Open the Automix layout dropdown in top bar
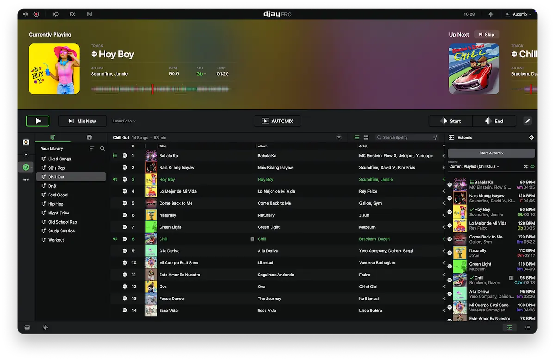The image size is (555, 360). point(519,14)
